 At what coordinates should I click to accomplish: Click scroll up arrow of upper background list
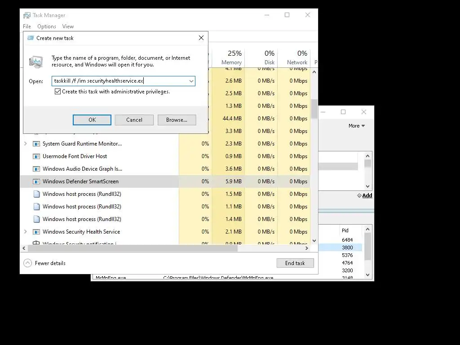[367, 156]
